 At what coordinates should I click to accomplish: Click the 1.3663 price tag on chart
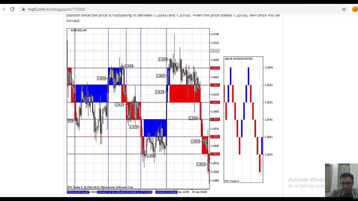click(102, 78)
